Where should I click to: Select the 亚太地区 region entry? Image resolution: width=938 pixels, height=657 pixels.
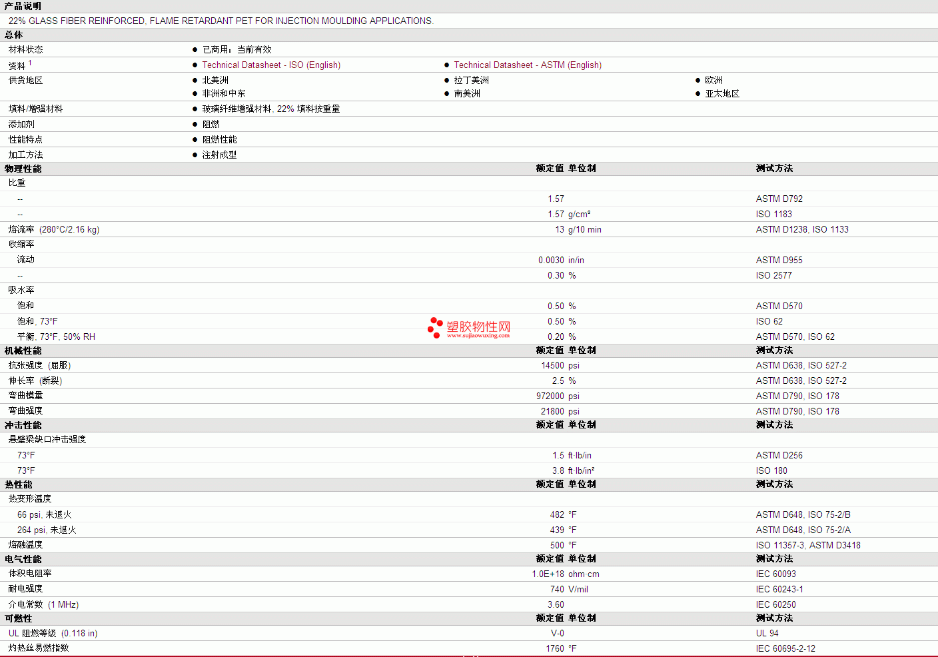[722, 93]
